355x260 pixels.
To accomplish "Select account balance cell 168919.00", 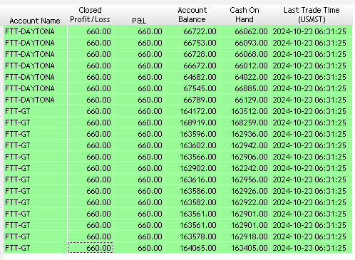I will 192,123.
